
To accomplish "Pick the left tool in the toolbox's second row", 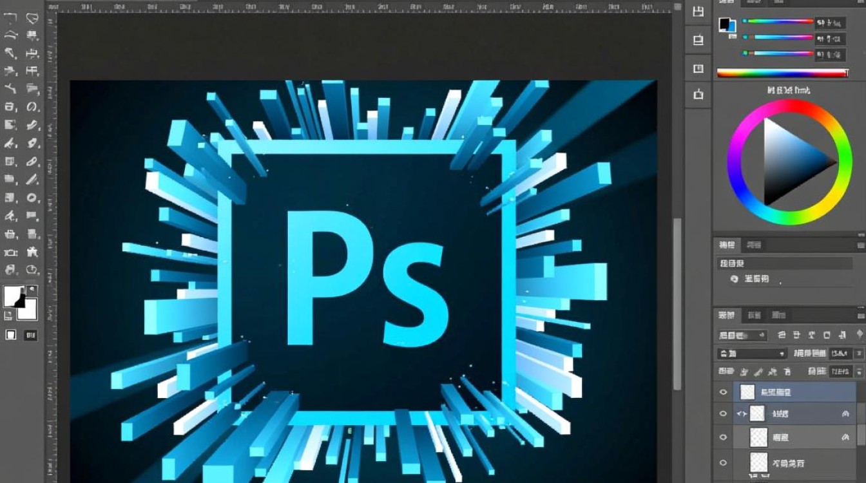I will (x=10, y=35).
